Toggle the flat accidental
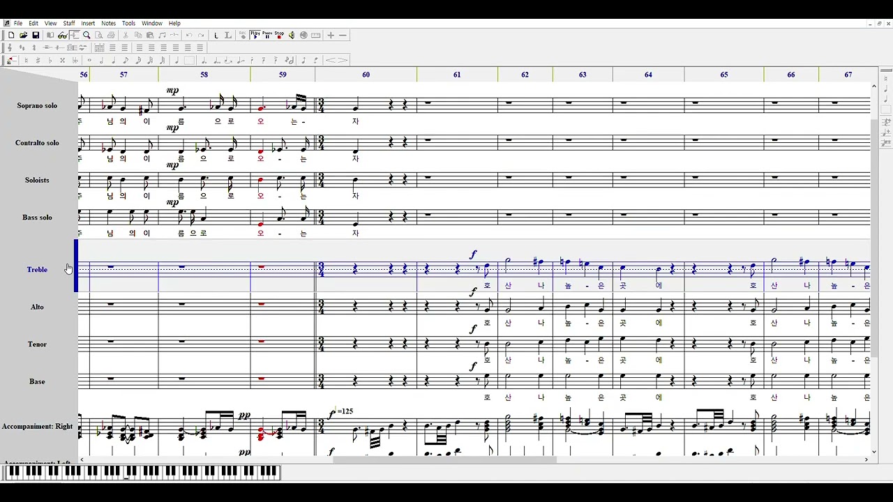The image size is (893, 502). pos(50,60)
